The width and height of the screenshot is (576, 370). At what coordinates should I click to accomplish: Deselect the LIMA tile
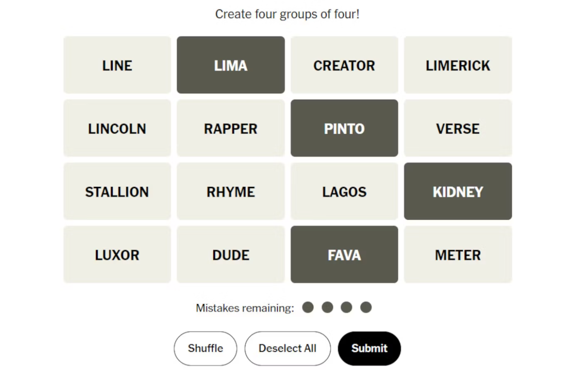[230, 65]
